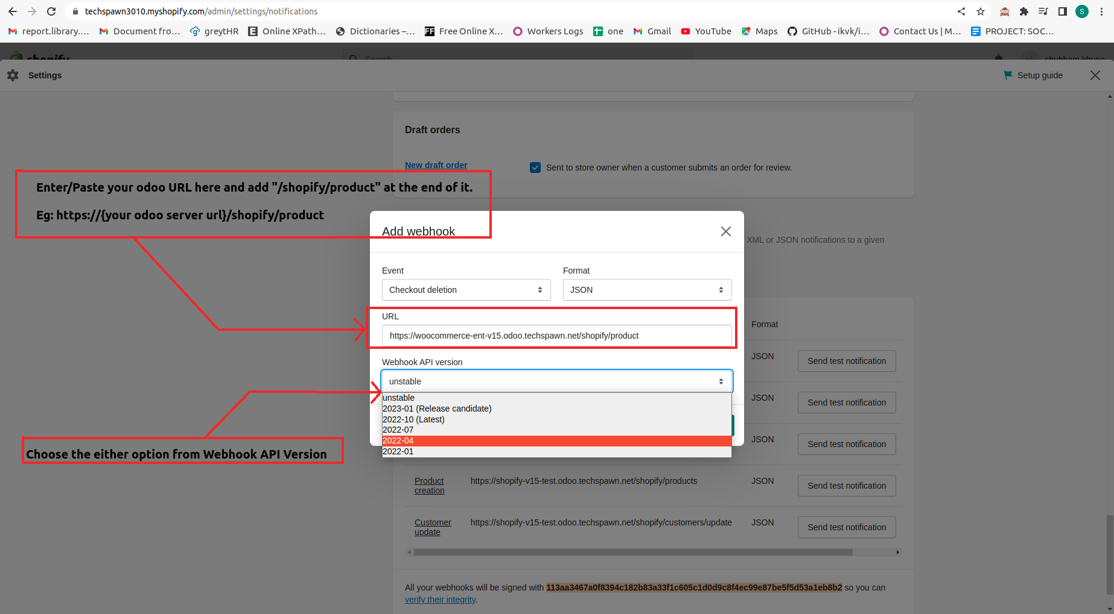The image size is (1114, 614).
Task: Open the GitHub - ikvk bookmark icon
Action: [x=791, y=31]
